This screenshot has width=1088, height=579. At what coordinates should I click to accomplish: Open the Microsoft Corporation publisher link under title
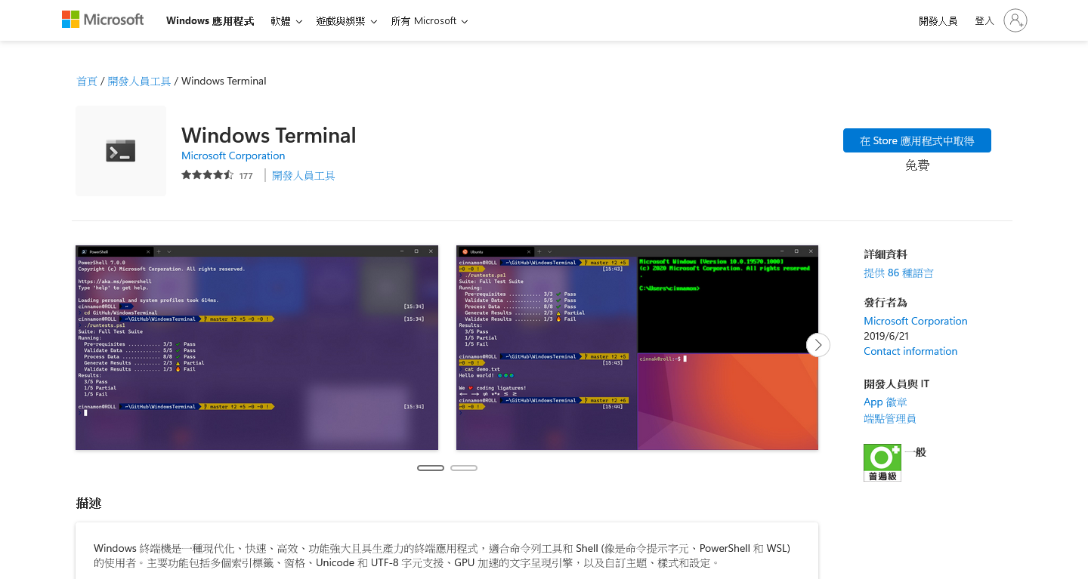tap(233, 156)
